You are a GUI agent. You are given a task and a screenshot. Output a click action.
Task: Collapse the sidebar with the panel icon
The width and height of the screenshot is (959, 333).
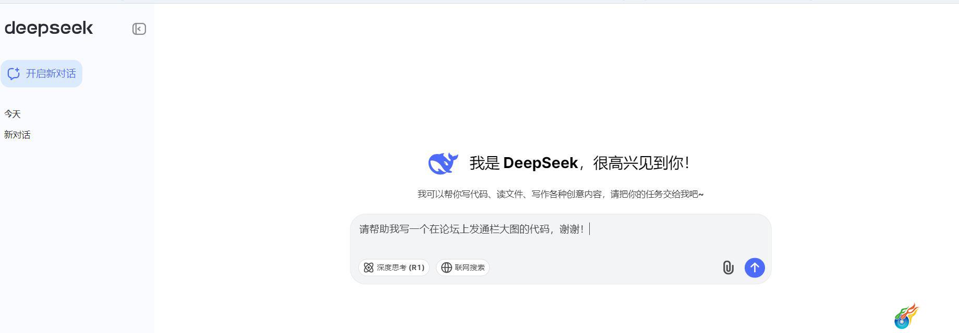[x=139, y=29]
